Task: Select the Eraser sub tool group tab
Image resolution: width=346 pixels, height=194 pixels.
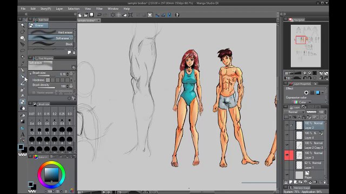Action: pyautogui.click(x=38, y=25)
